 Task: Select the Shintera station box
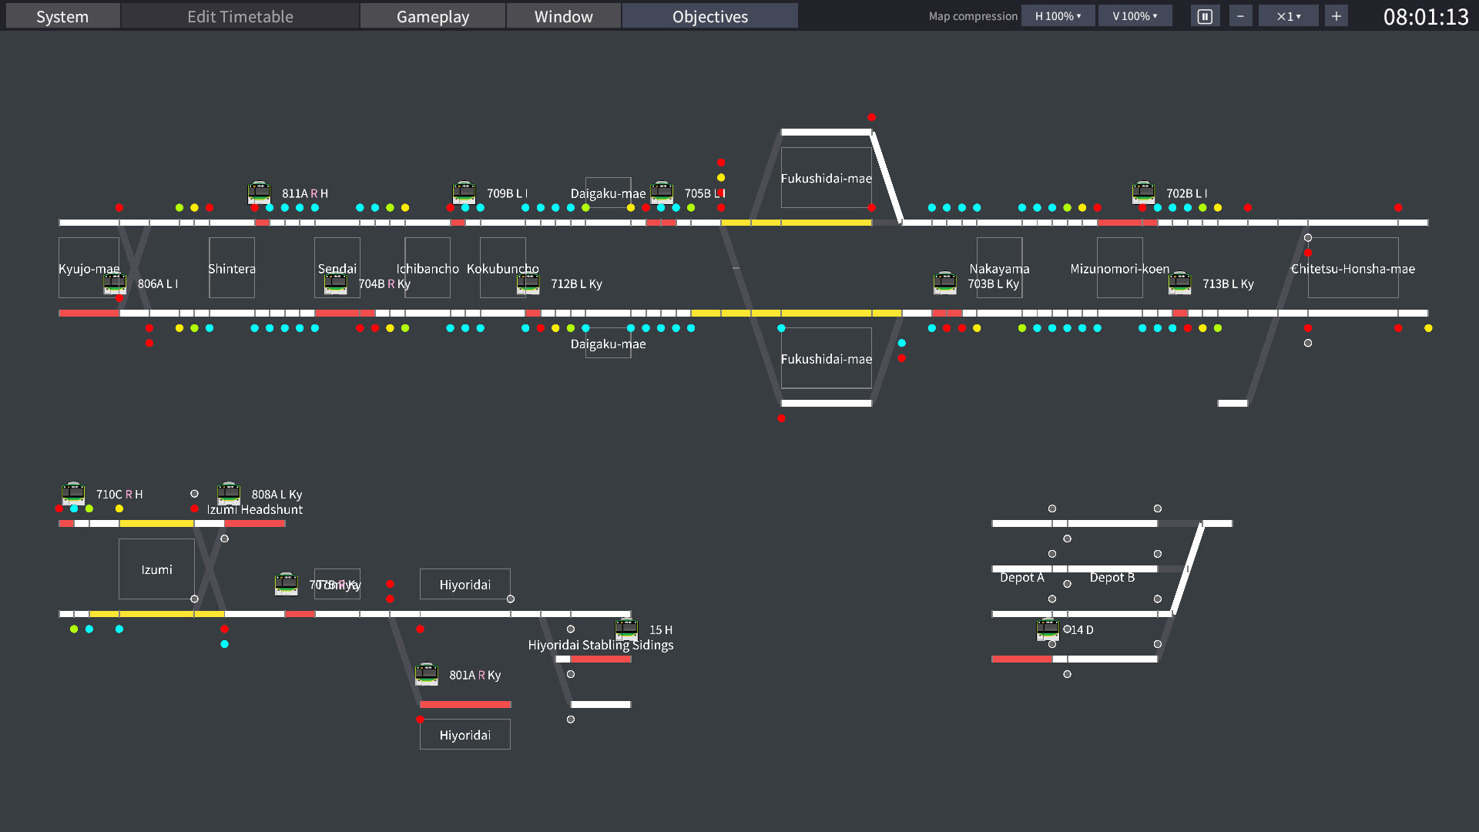232,268
